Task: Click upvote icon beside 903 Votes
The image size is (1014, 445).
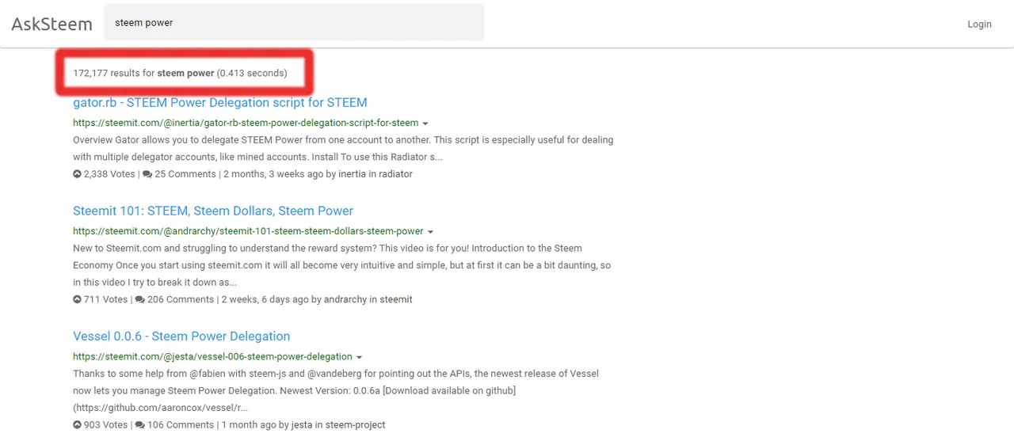Action: click(x=77, y=424)
